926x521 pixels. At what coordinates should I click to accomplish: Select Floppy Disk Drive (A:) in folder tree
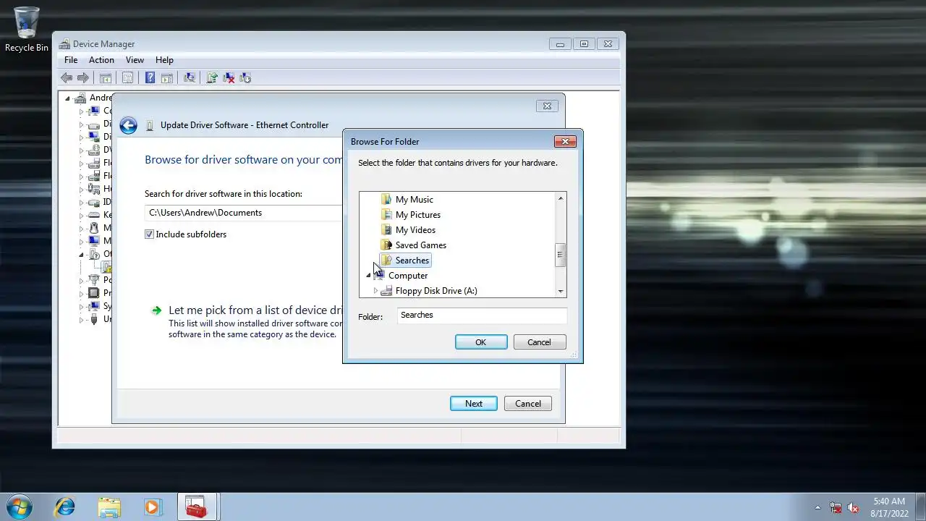tap(436, 291)
